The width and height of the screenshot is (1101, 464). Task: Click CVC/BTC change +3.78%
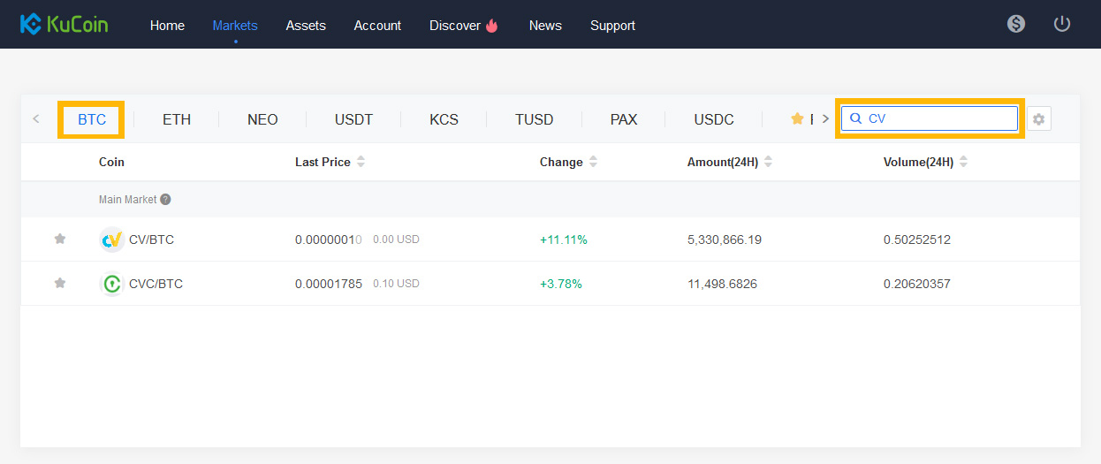click(561, 284)
